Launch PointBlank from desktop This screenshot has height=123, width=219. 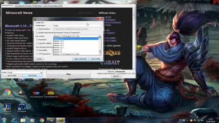tap(22, 108)
